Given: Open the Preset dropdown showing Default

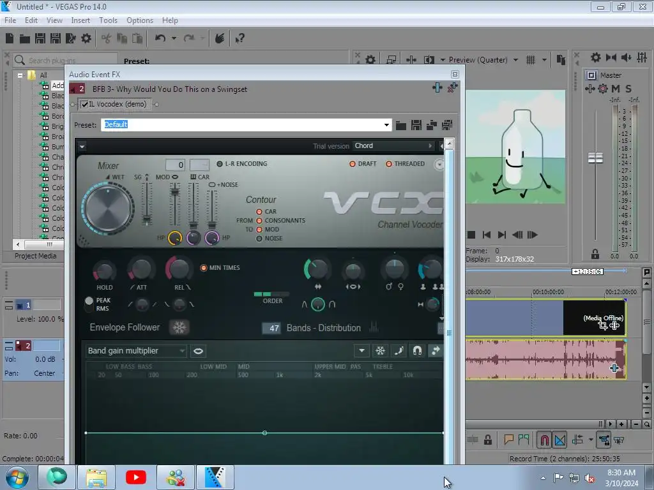Looking at the screenshot, I should (x=386, y=124).
